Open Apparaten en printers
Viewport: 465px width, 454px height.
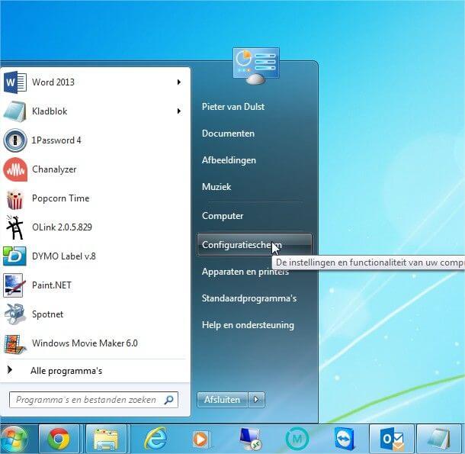click(245, 272)
